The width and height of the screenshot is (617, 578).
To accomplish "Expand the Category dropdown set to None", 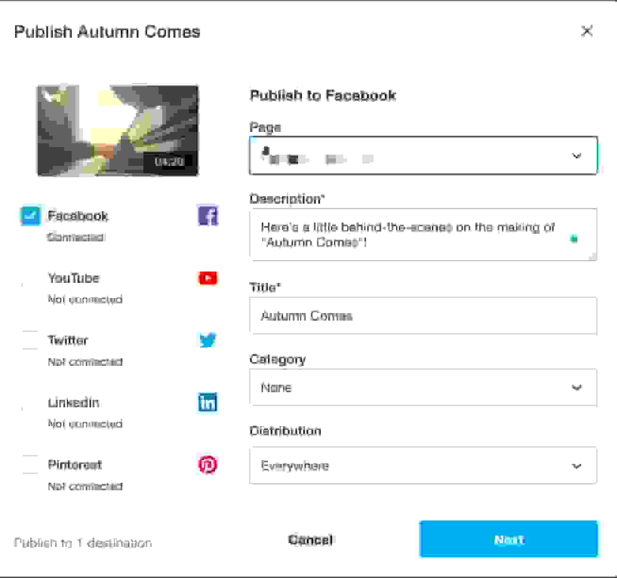I will [423, 388].
